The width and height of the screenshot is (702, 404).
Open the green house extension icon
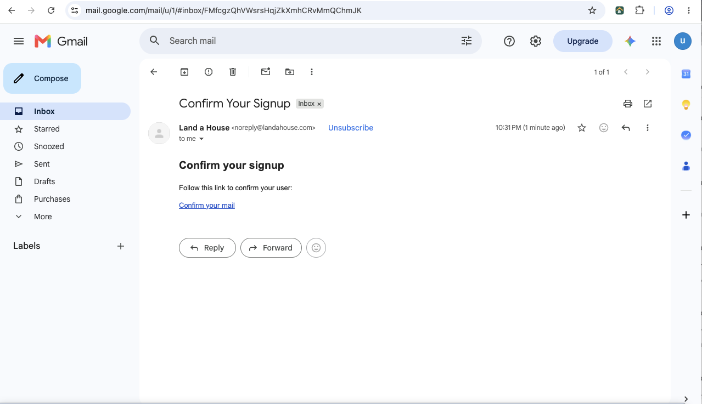click(620, 10)
